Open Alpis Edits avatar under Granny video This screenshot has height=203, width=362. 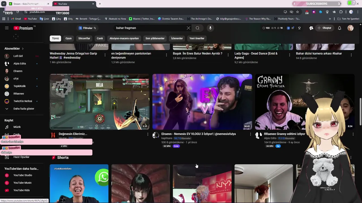point(258,135)
